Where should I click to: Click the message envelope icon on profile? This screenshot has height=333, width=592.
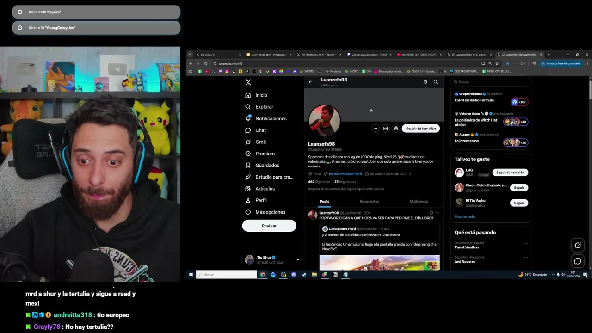pos(385,129)
